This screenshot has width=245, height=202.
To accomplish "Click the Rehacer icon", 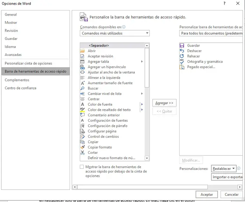I will pos(182,56).
